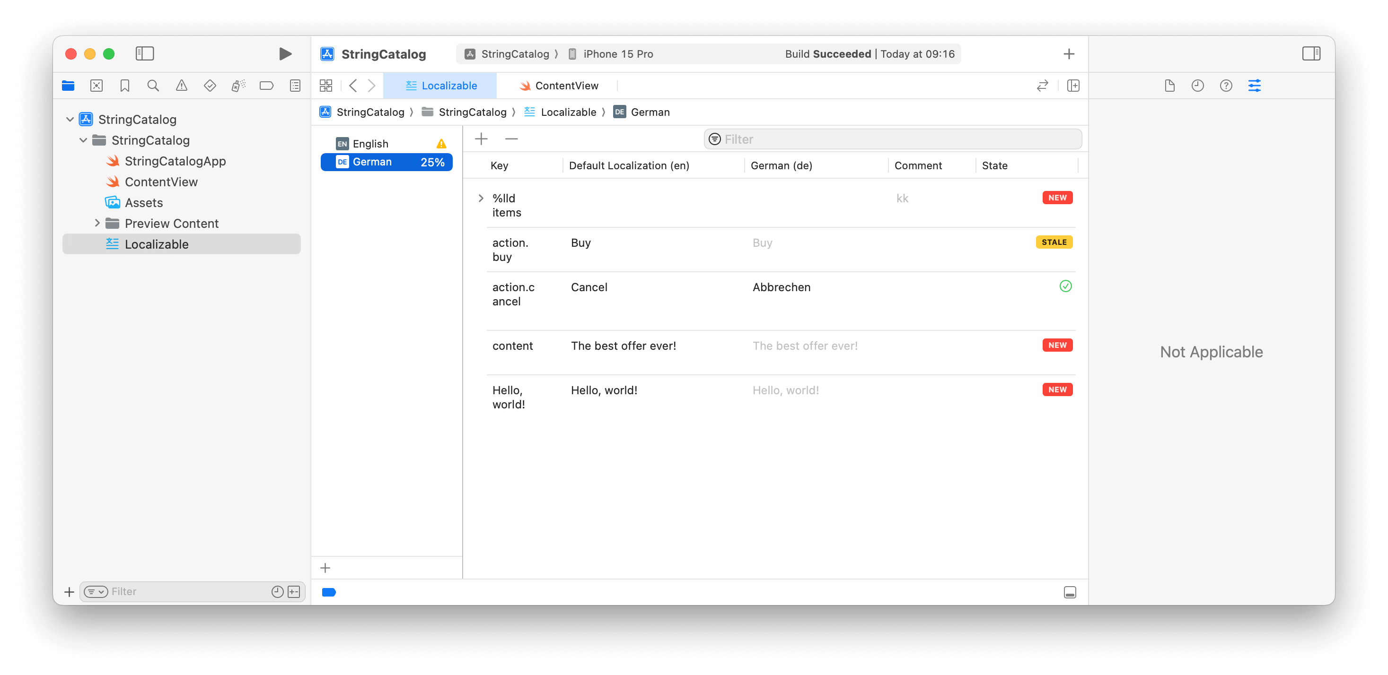The width and height of the screenshot is (1388, 675).
Task: Toggle the debug area panel
Action: tap(1070, 592)
